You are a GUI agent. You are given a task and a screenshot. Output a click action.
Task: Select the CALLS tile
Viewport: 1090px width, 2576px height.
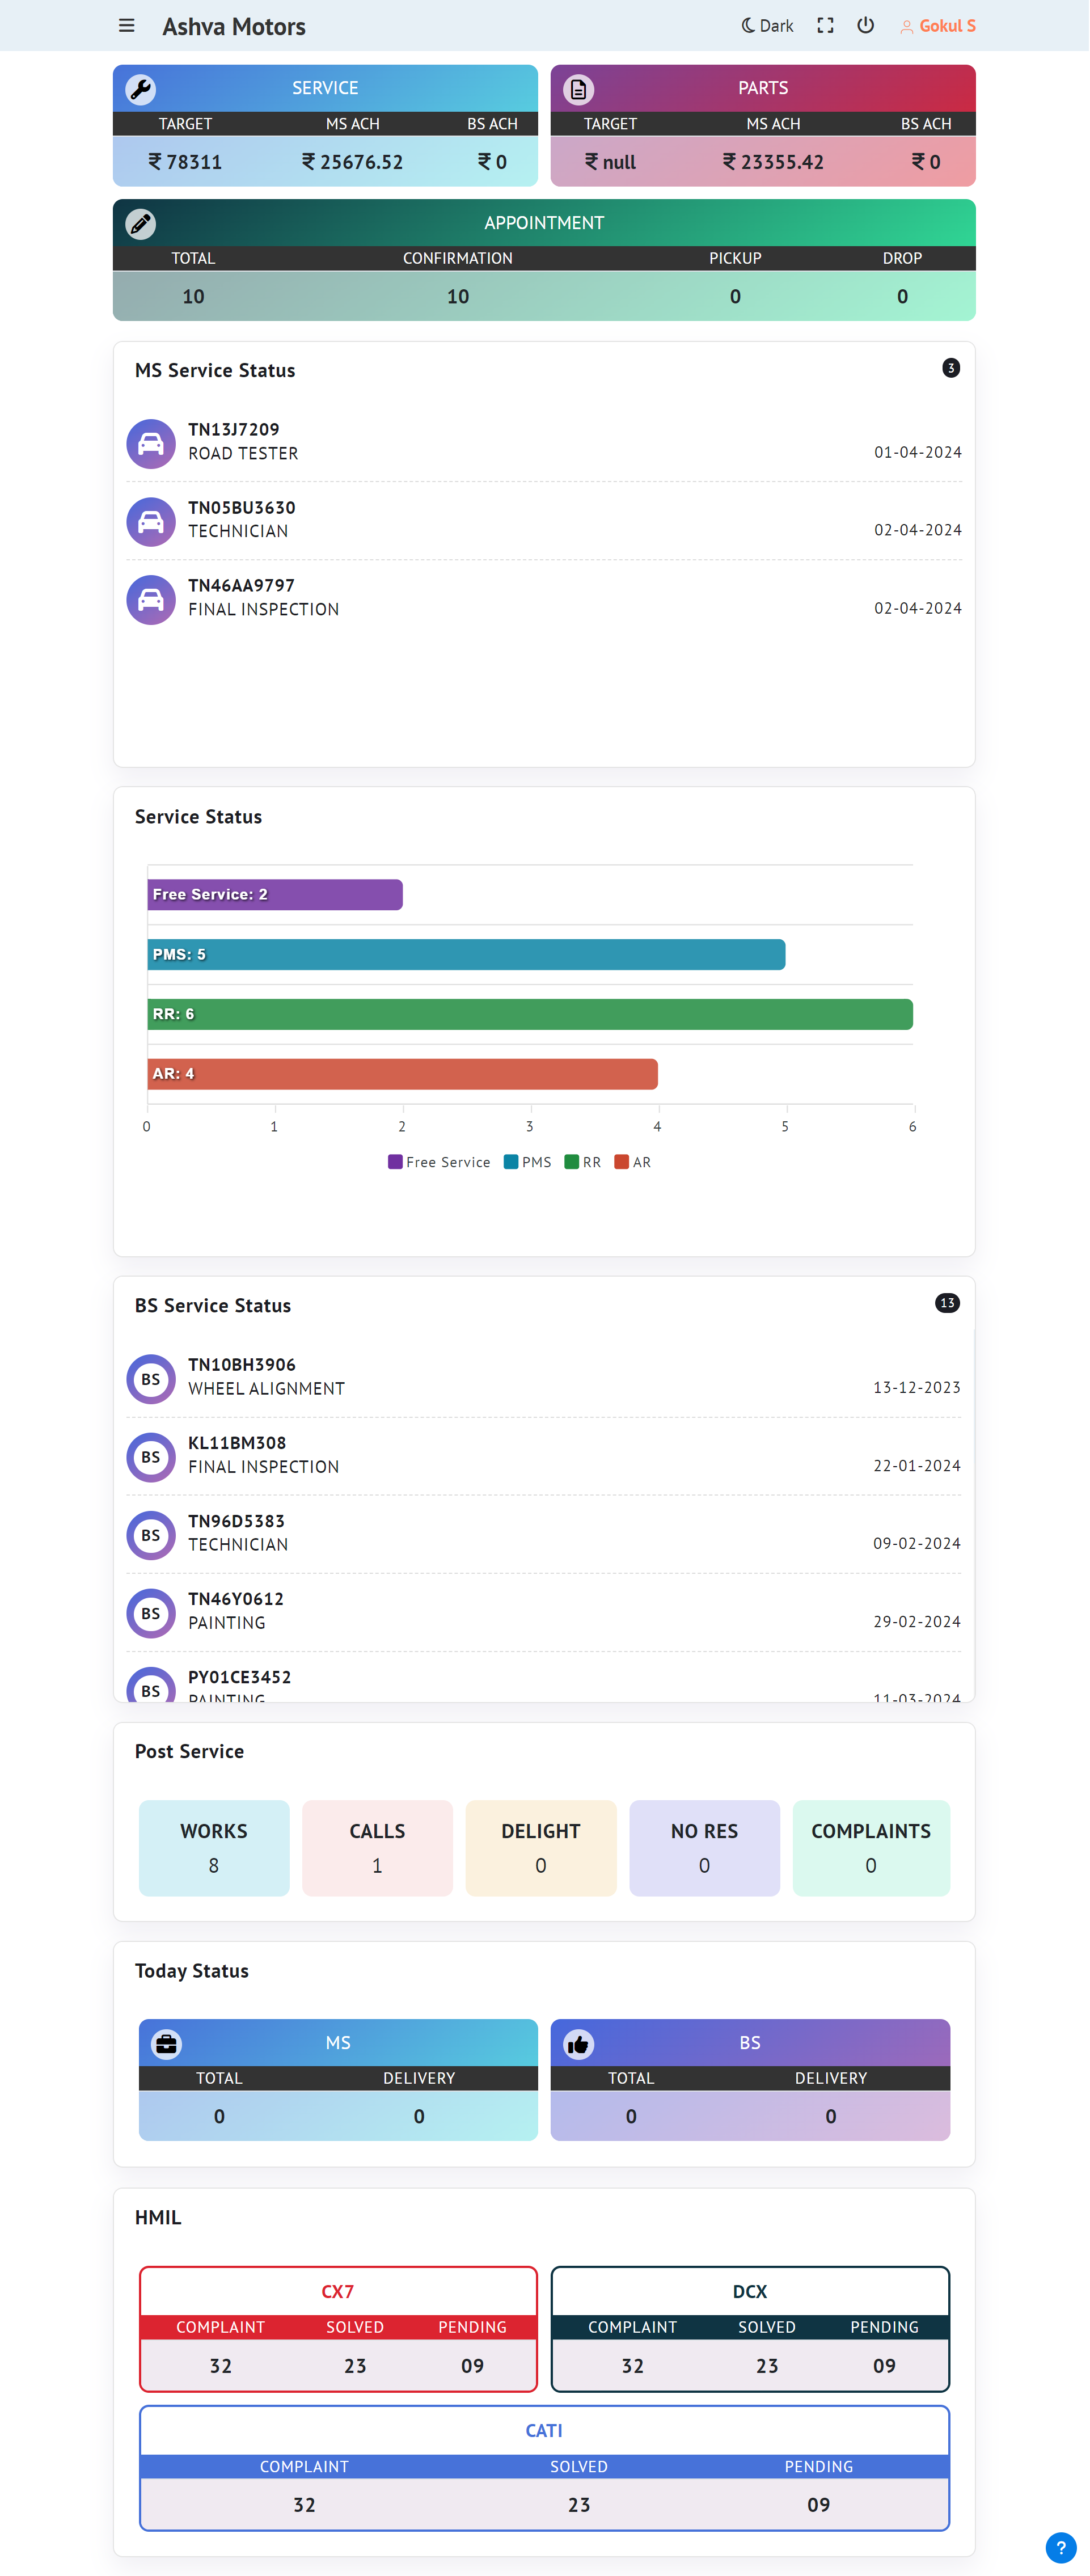(377, 1847)
